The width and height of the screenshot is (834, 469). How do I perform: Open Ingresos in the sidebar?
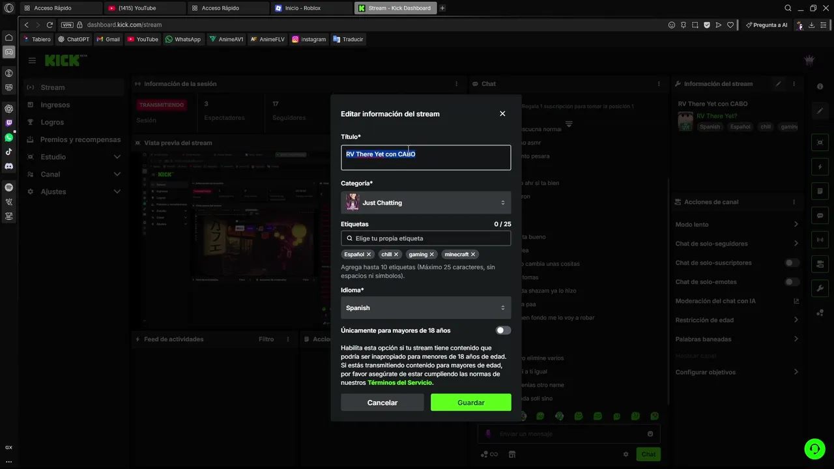click(x=73, y=105)
